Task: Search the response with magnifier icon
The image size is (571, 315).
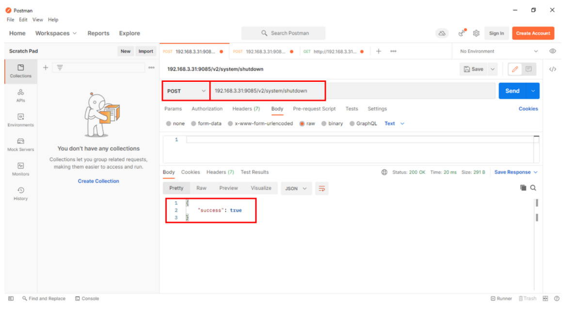Action: coord(533,188)
